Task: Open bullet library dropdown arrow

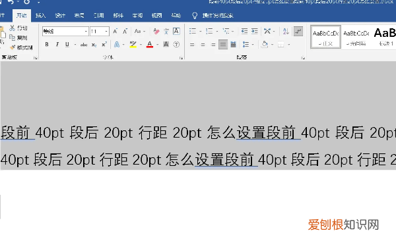Action: point(201,32)
